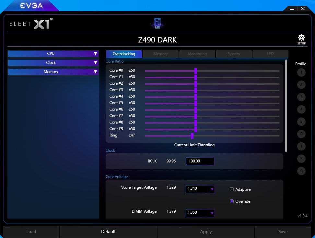Click the Save button

283,232
